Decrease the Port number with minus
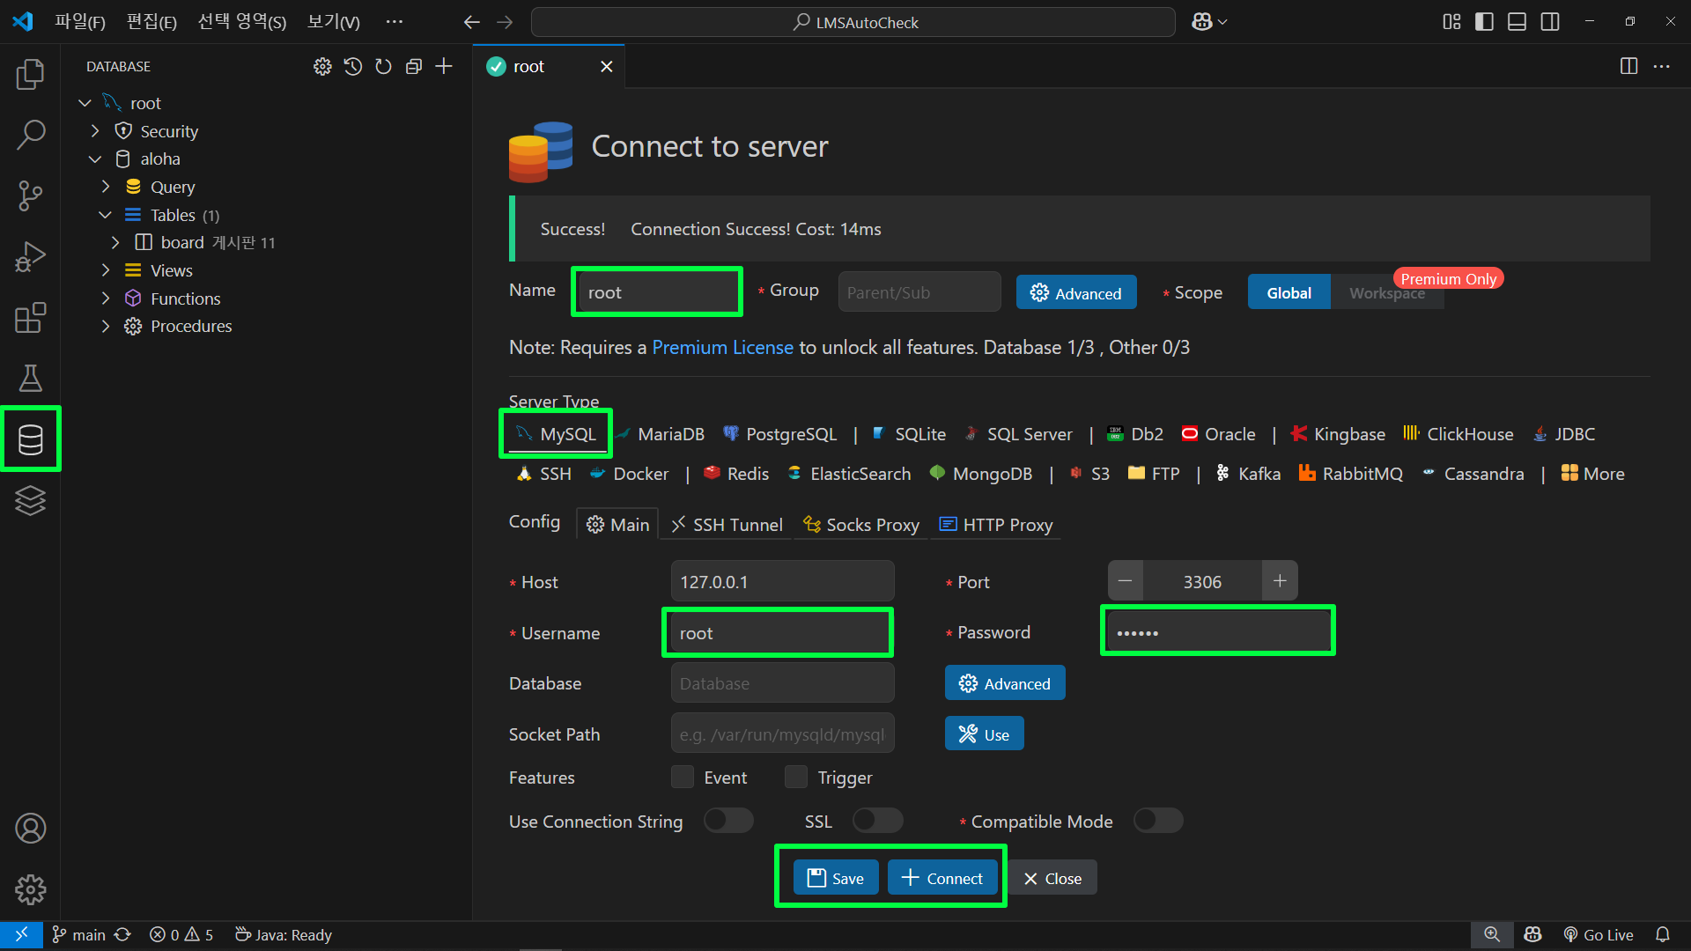Screen dimensions: 1691x951 1126,581
